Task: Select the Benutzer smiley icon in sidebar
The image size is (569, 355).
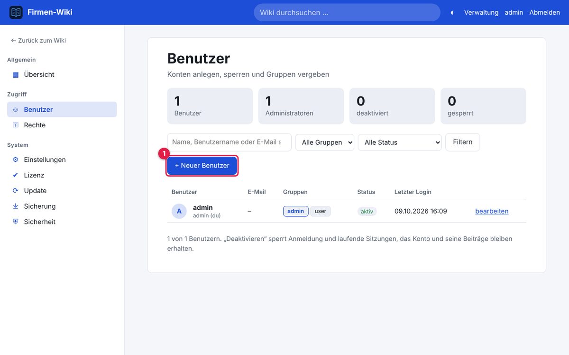Action: (x=16, y=109)
